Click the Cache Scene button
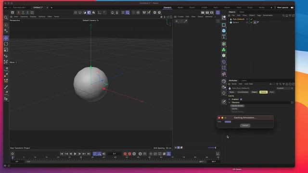 pos(237,106)
